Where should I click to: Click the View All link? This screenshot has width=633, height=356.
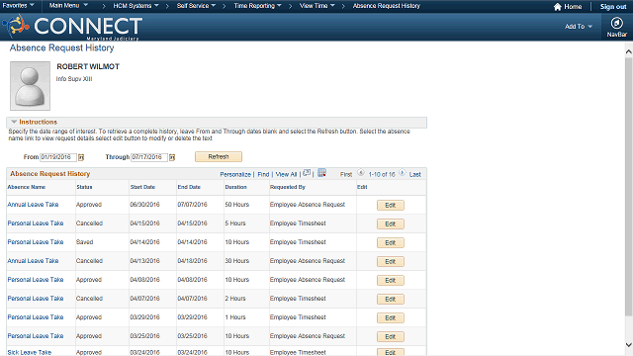286,174
